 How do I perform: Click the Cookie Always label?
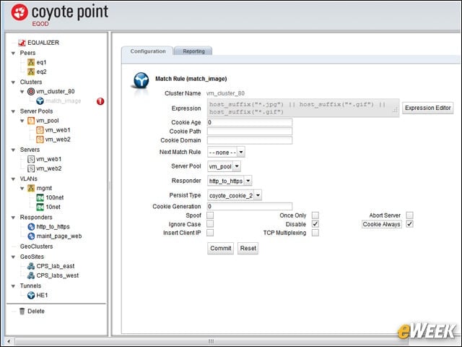point(382,224)
